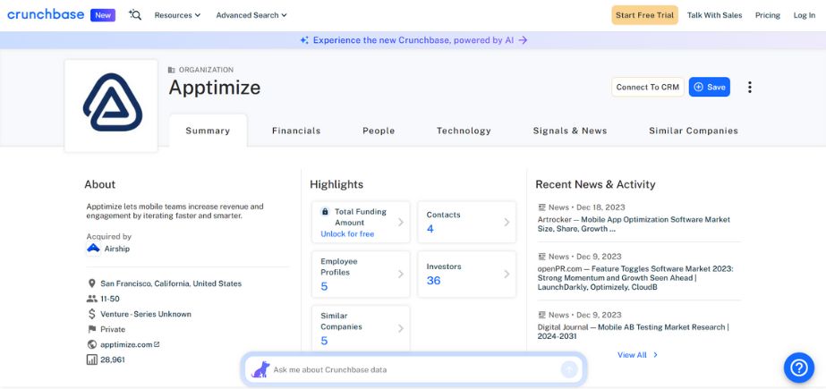Open the Artrocker Mobile App Optimization news item

tap(634, 224)
